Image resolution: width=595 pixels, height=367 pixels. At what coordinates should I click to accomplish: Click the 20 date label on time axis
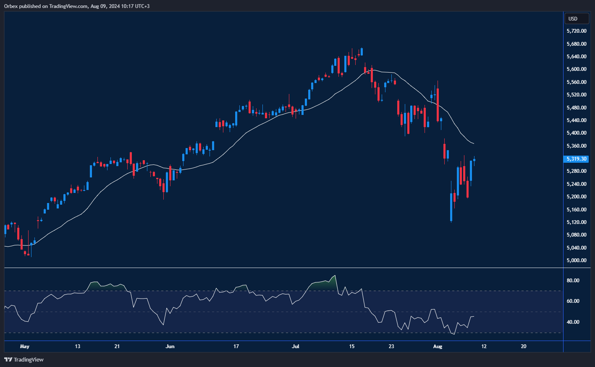point(523,346)
